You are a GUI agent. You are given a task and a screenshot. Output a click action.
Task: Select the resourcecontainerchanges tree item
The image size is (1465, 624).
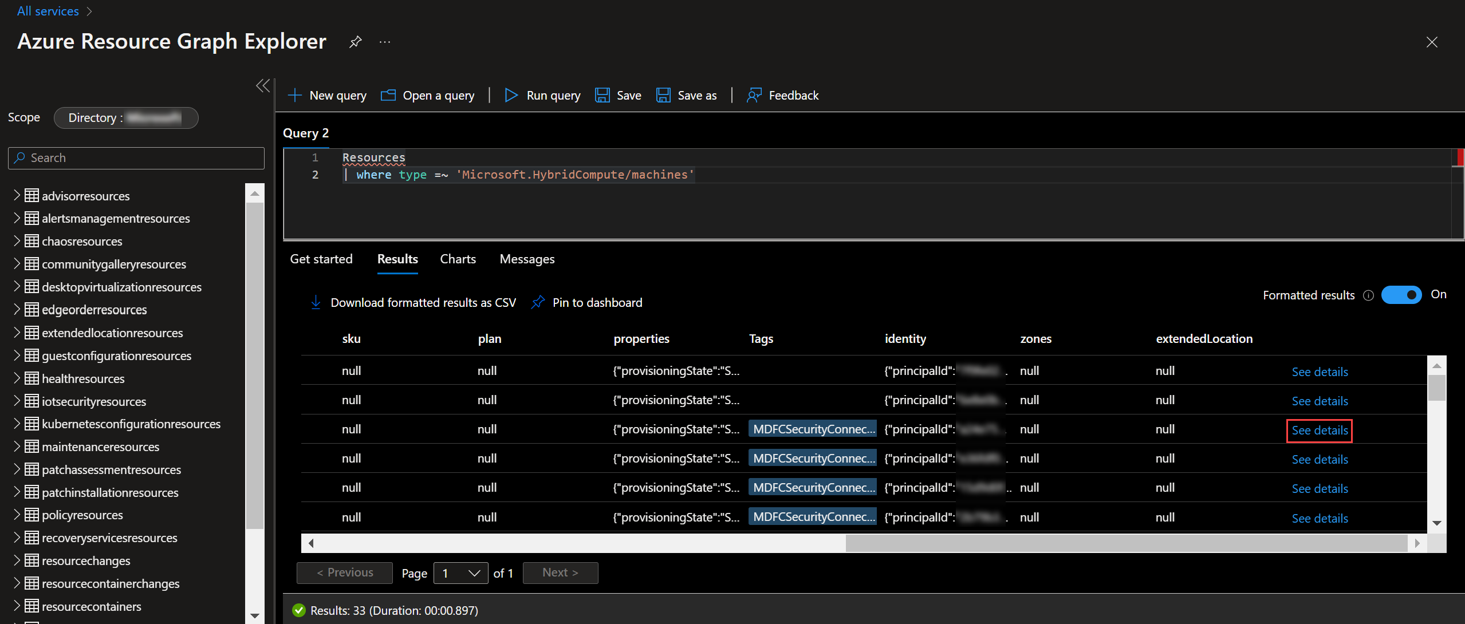[111, 584]
